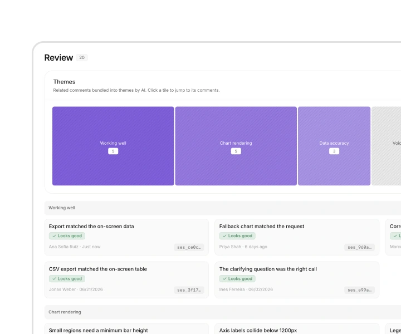Click author line Ines Ferreira · 06/02/2026
The image size is (401, 334).
point(246,289)
